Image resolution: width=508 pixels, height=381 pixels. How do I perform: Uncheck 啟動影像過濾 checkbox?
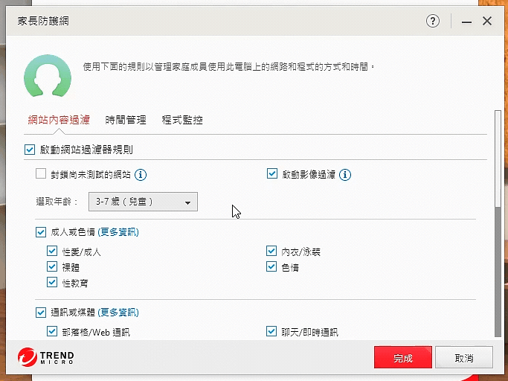coord(272,174)
